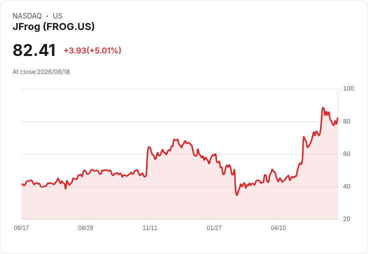Click the US market label
Image resolution: width=368 pixels, height=254 pixels.
[57, 16]
